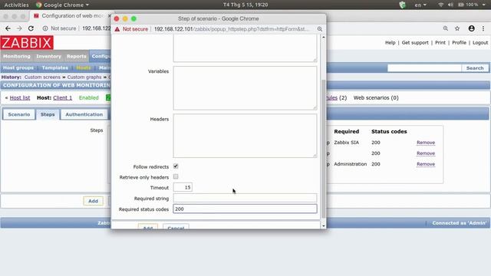
Task: Click the Required string field
Action: pos(245,198)
